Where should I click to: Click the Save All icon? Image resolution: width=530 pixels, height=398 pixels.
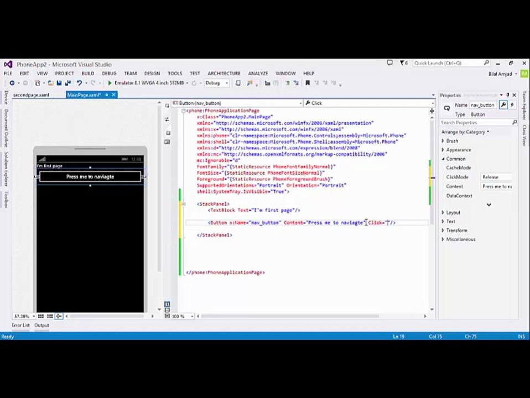point(67,83)
